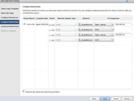Image resolution: width=134 pixels, height=101 pixels.
Task: Click the Cancel button
Action: [127, 99]
